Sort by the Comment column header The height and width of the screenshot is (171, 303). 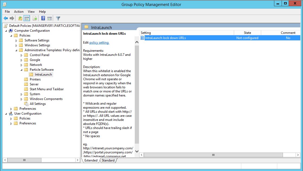point(281,33)
